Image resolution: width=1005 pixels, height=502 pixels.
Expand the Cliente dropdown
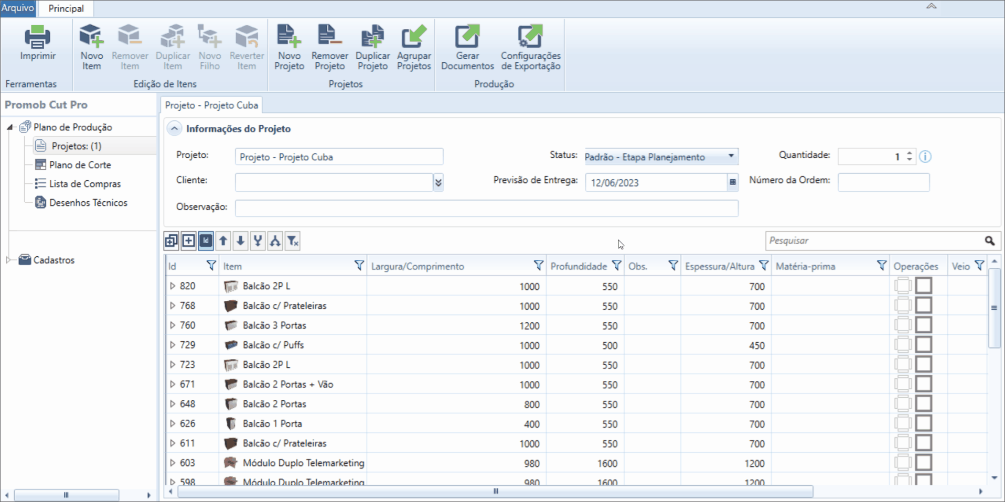click(x=439, y=182)
